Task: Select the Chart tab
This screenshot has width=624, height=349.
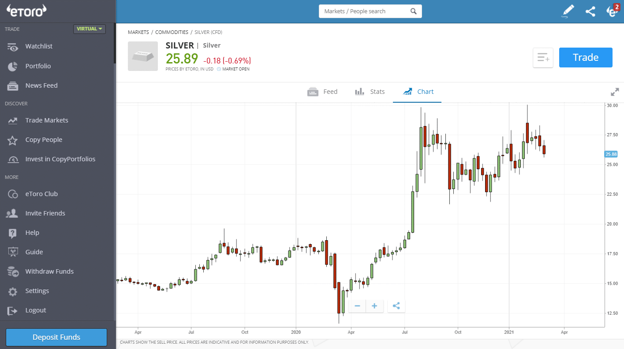Action: [x=418, y=92]
